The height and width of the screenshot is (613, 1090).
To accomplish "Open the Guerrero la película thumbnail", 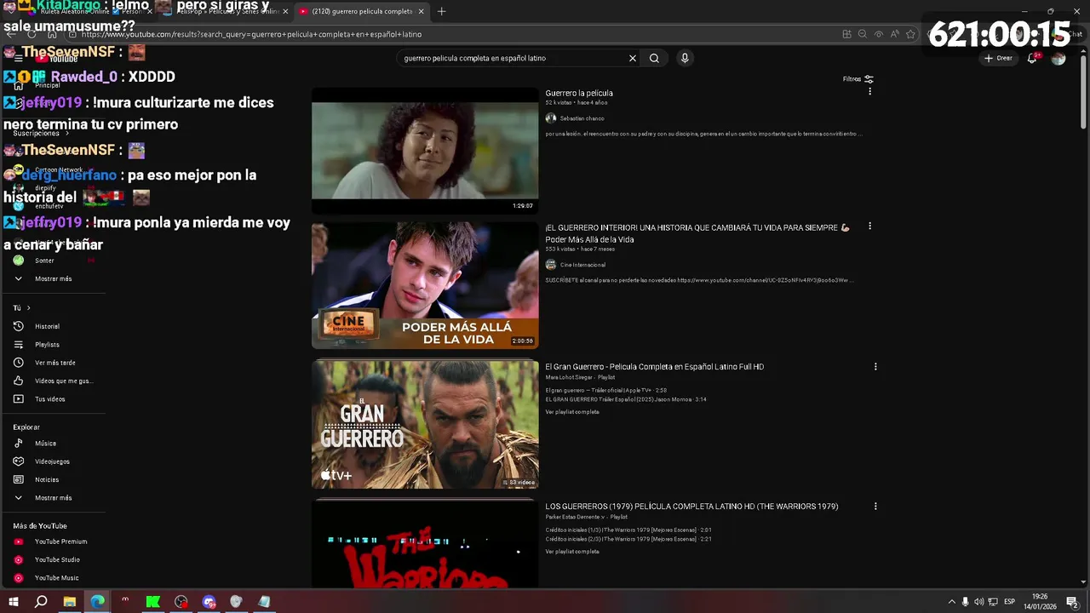I will (425, 151).
